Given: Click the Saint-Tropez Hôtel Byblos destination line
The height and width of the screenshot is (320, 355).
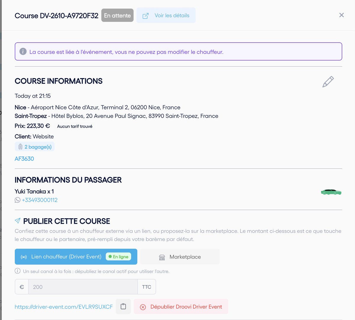Looking at the screenshot, I should tap(117, 116).
